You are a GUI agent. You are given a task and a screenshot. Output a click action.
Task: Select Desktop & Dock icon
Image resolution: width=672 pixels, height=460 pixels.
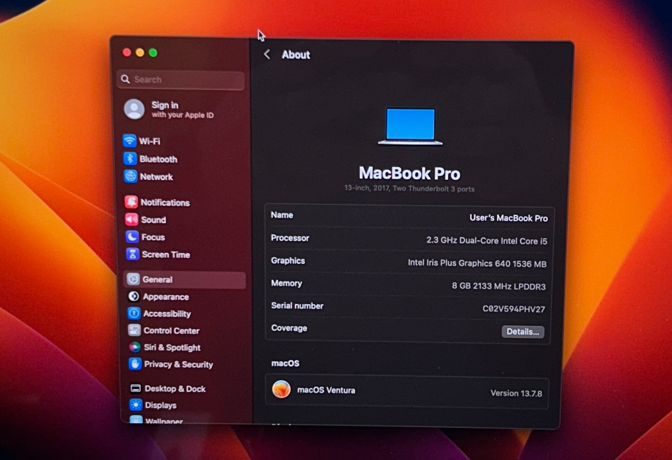[136, 389]
